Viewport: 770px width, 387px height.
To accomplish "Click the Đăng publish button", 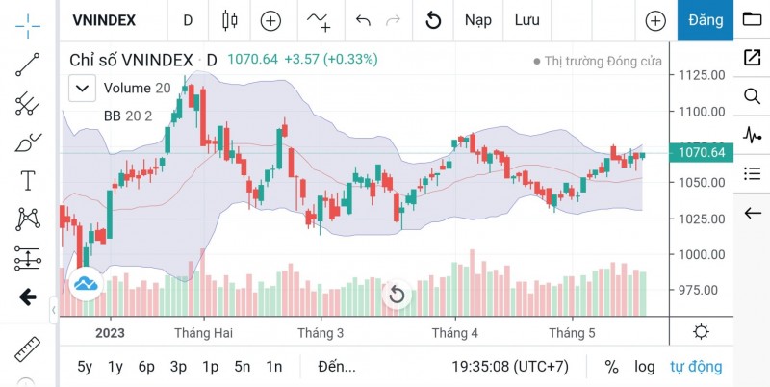I will 706,20.
